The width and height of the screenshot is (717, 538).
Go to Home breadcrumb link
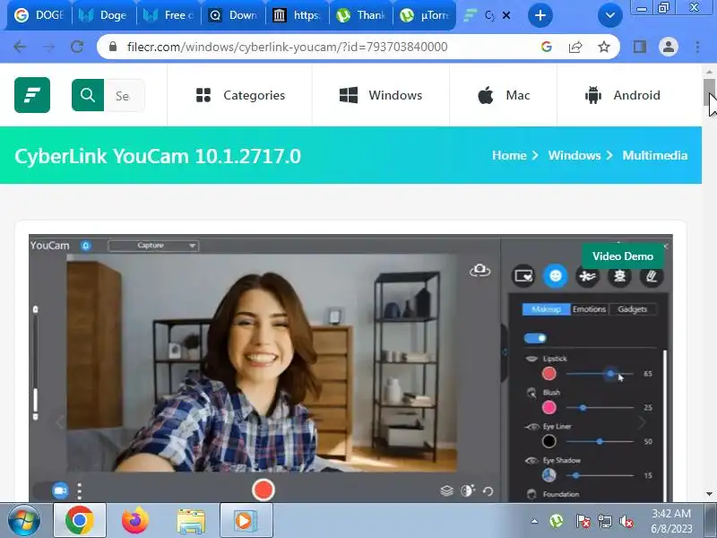(509, 155)
